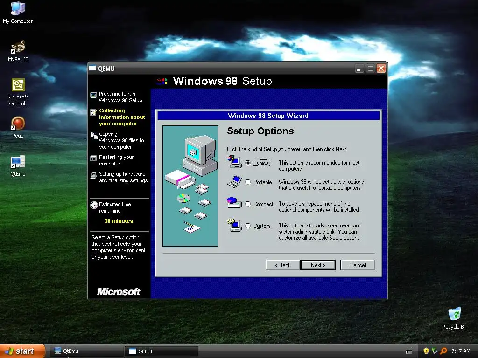
Task: Switch to QEMU taskbar button
Action: pyautogui.click(x=162, y=351)
